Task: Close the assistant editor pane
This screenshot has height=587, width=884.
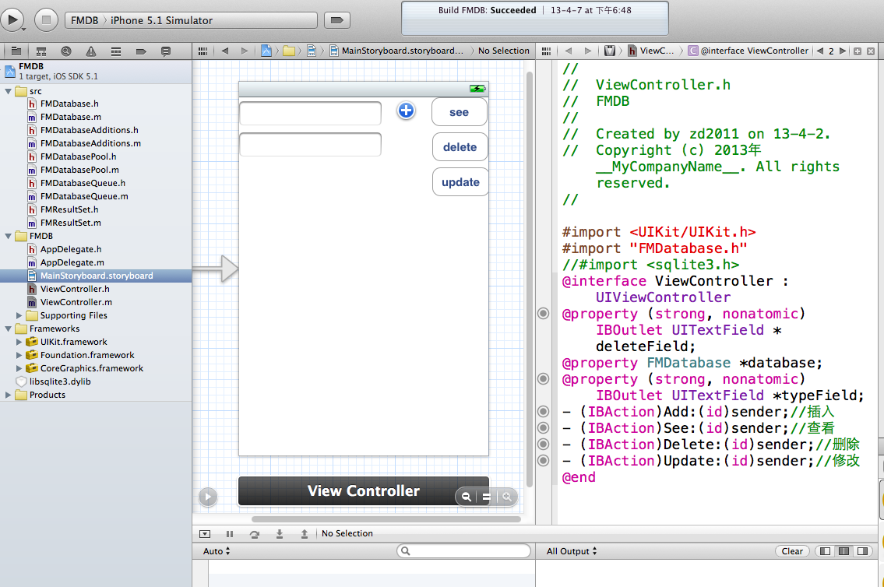Action: (x=871, y=51)
